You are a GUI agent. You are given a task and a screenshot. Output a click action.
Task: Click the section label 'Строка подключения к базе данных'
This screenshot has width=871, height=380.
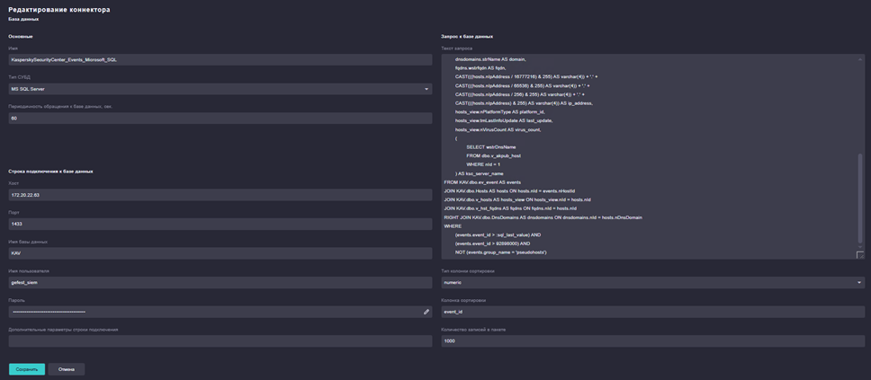point(50,172)
